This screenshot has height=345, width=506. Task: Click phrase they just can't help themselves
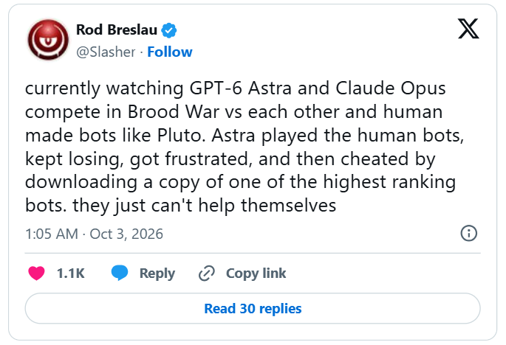tap(205, 206)
